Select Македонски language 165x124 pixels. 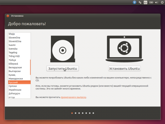(x=19, y=79)
